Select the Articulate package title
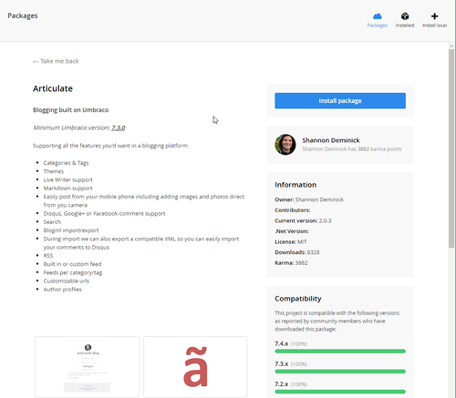Image resolution: width=456 pixels, height=398 pixels. point(53,88)
